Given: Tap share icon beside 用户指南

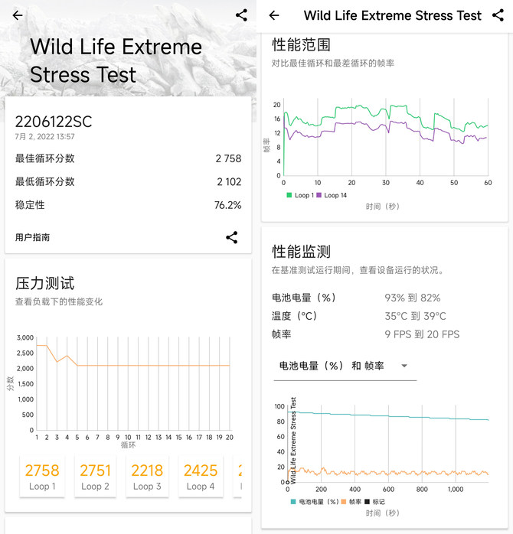Looking at the screenshot, I should pos(231,237).
